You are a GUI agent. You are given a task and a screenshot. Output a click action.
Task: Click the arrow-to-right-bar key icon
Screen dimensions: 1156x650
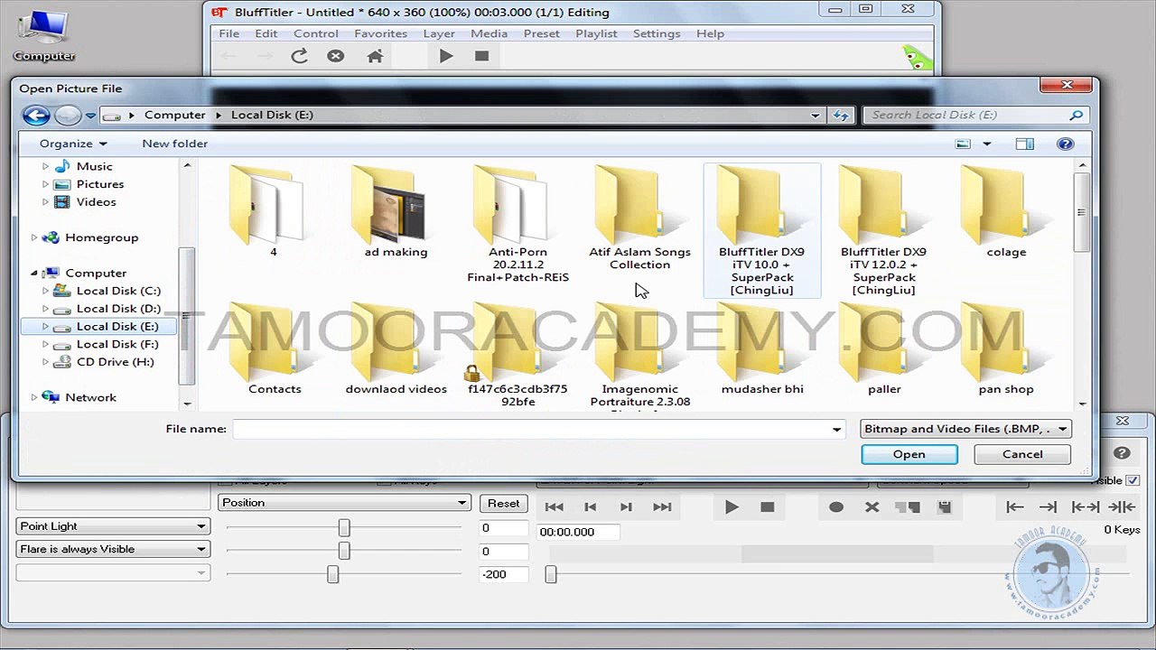[1048, 507]
